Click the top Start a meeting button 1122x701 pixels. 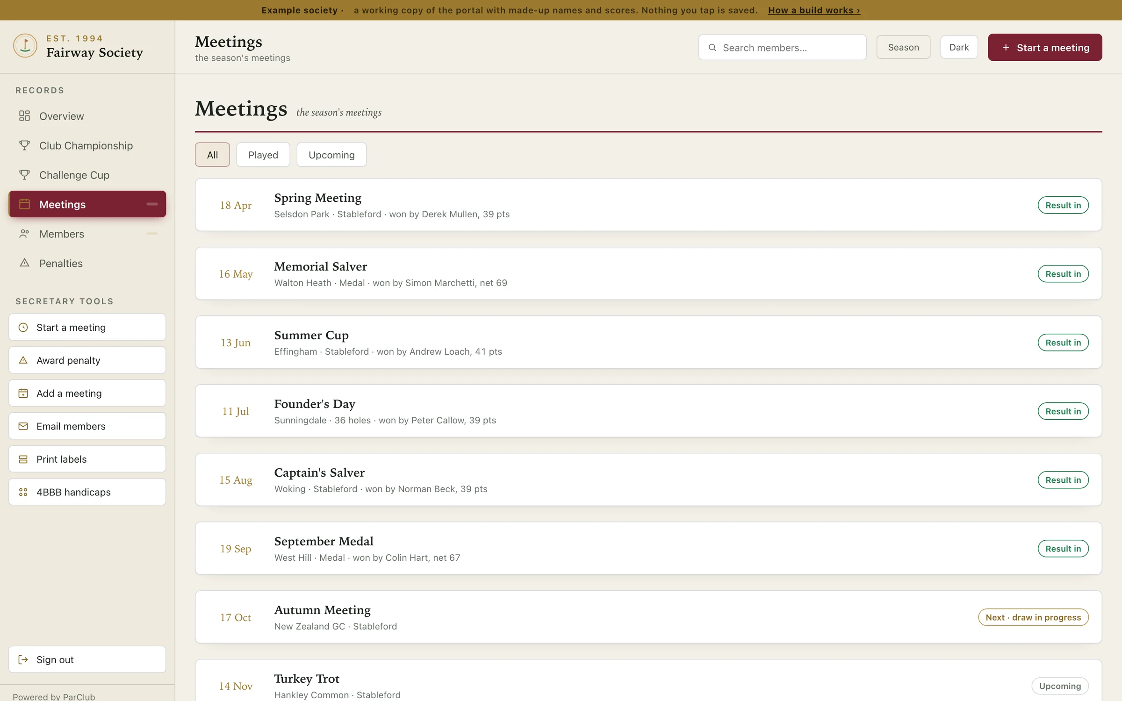1045,47
